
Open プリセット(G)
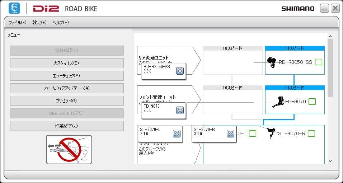click(x=67, y=101)
